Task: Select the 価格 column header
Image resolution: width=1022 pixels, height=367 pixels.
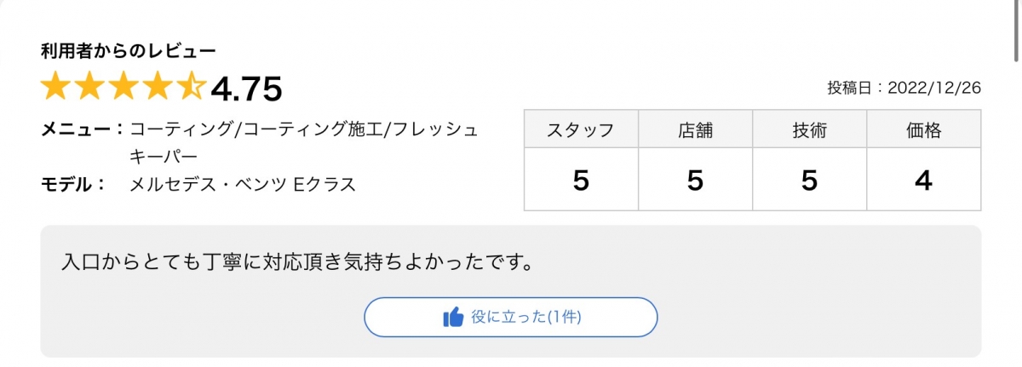Action: pyautogui.click(x=924, y=130)
